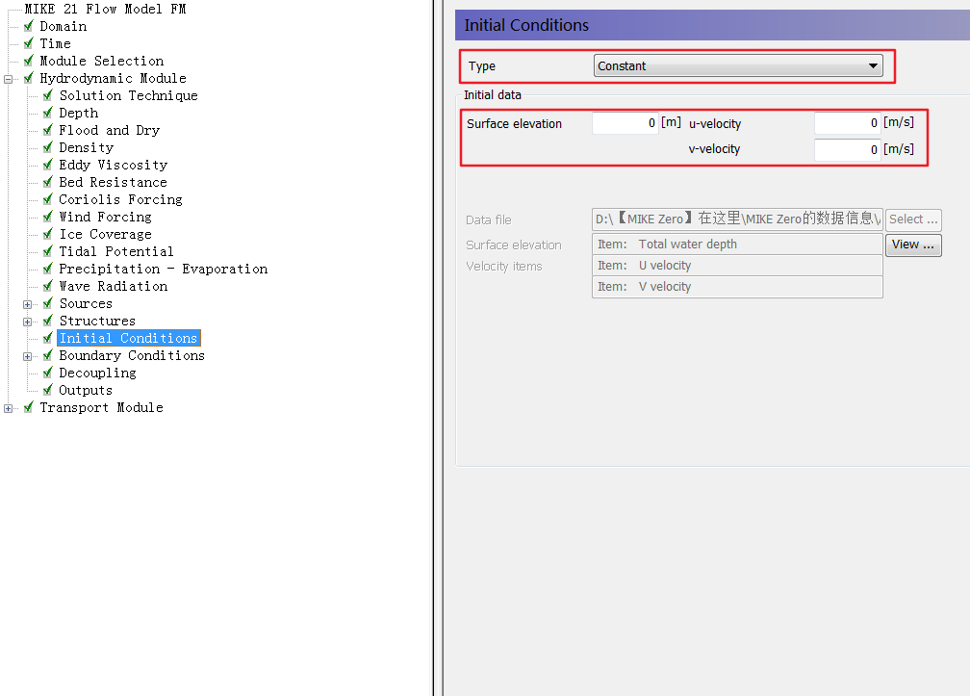The height and width of the screenshot is (696, 970).
Task: Select MIKE 21 Flow Model FM root node
Action: pyautogui.click(x=105, y=9)
